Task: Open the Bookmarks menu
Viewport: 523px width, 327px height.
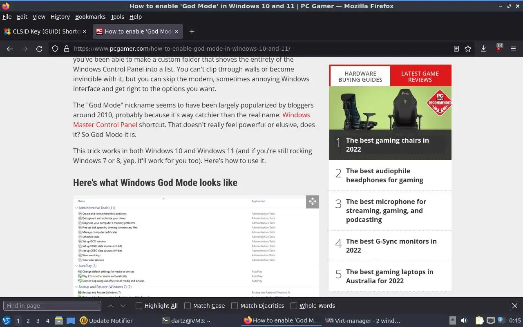Action: click(90, 17)
